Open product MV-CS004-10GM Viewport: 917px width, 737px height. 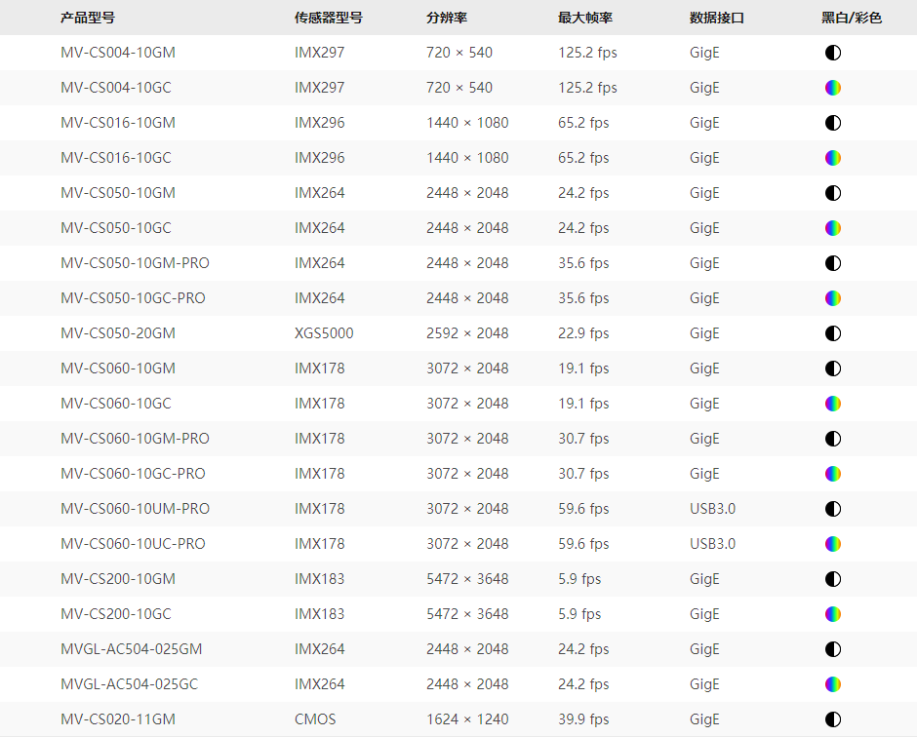(118, 53)
